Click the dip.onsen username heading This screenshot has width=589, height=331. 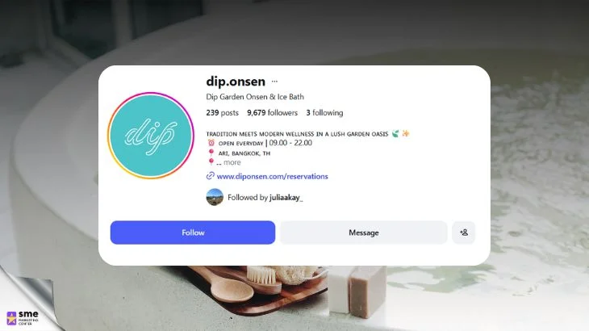tap(236, 82)
